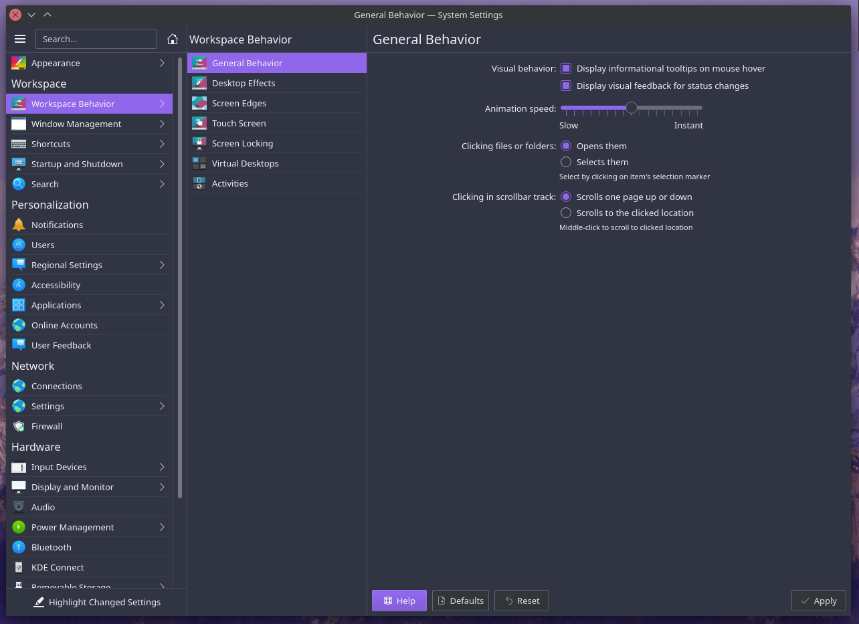Click the Animation speed track near Slow
Screen dimensions: 859x624
[567, 108]
